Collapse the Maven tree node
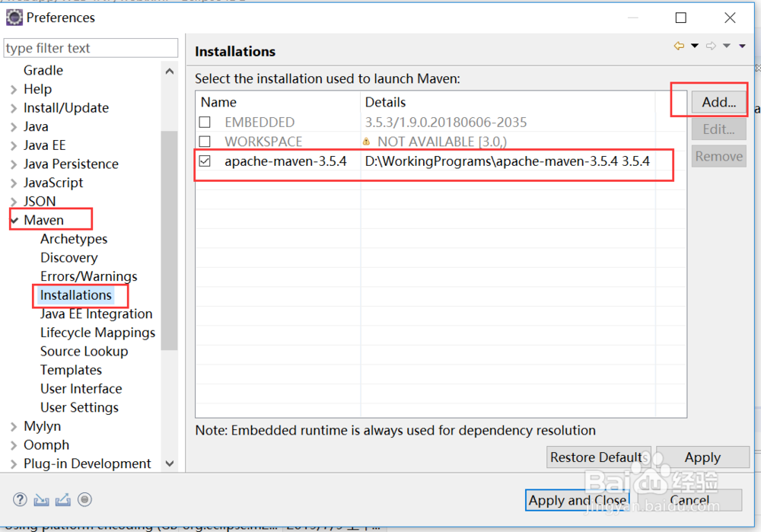This screenshot has width=761, height=532. 14,221
